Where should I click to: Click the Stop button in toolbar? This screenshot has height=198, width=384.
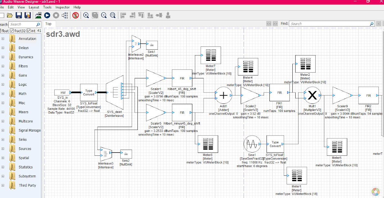pyautogui.click(x=56, y=15)
